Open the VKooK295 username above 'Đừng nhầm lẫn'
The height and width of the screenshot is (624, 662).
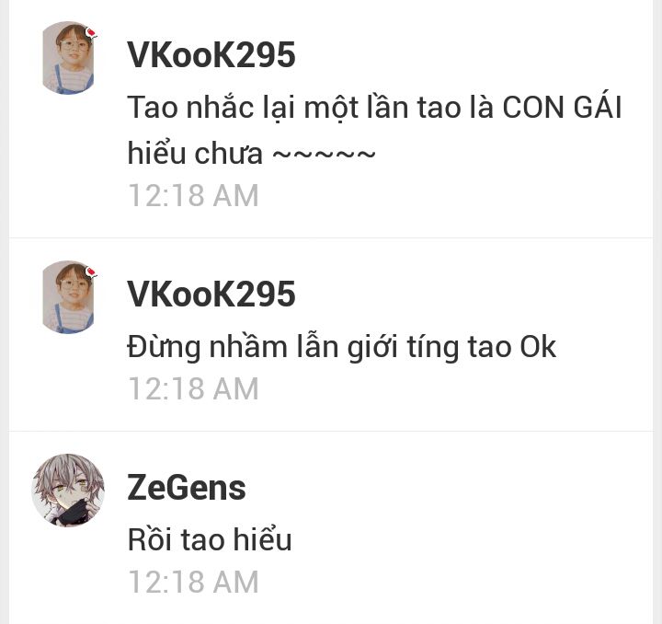click(x=211, y=294)
